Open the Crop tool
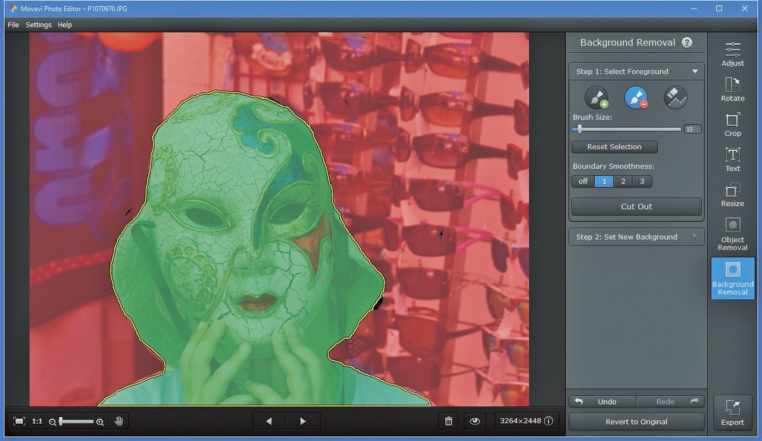Viewport: 762px width, 441px height. (733, 124)
